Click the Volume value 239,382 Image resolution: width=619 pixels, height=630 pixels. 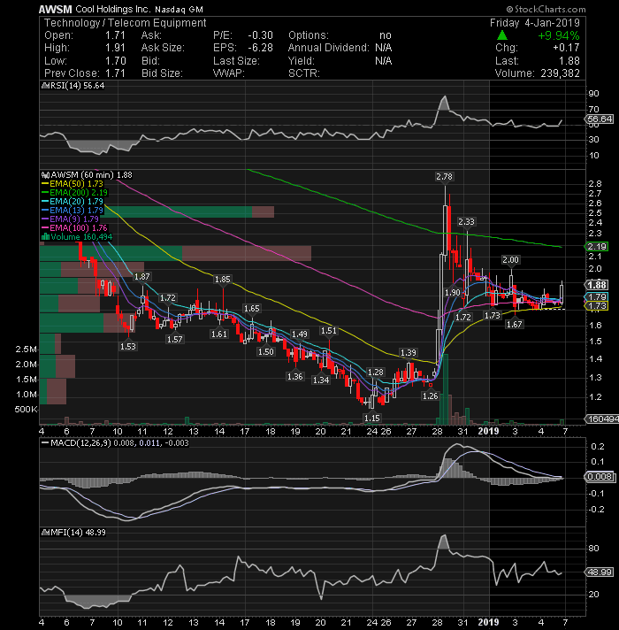click(560, 73)
